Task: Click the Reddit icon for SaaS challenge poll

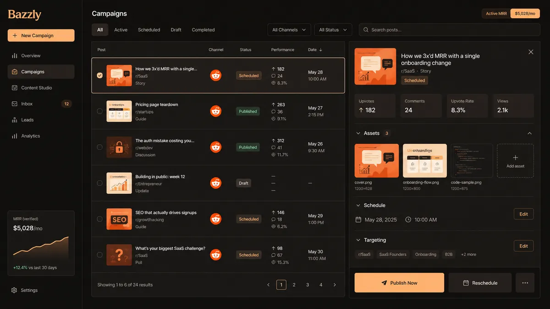Action: coord(215,255)
